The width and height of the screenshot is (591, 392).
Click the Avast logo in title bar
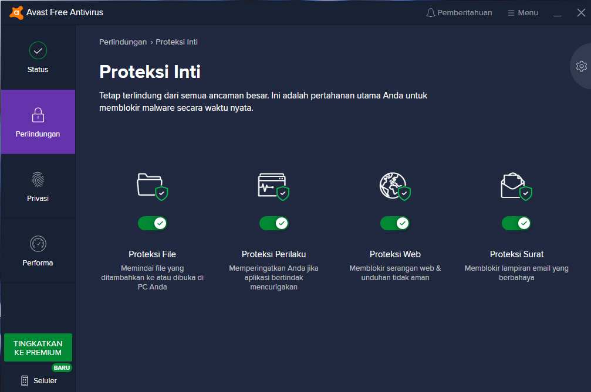click(x=16, y=12)
